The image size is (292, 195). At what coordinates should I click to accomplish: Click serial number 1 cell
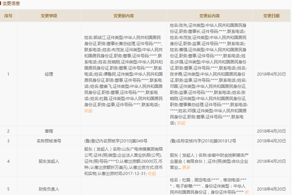(x=8, y=74)
